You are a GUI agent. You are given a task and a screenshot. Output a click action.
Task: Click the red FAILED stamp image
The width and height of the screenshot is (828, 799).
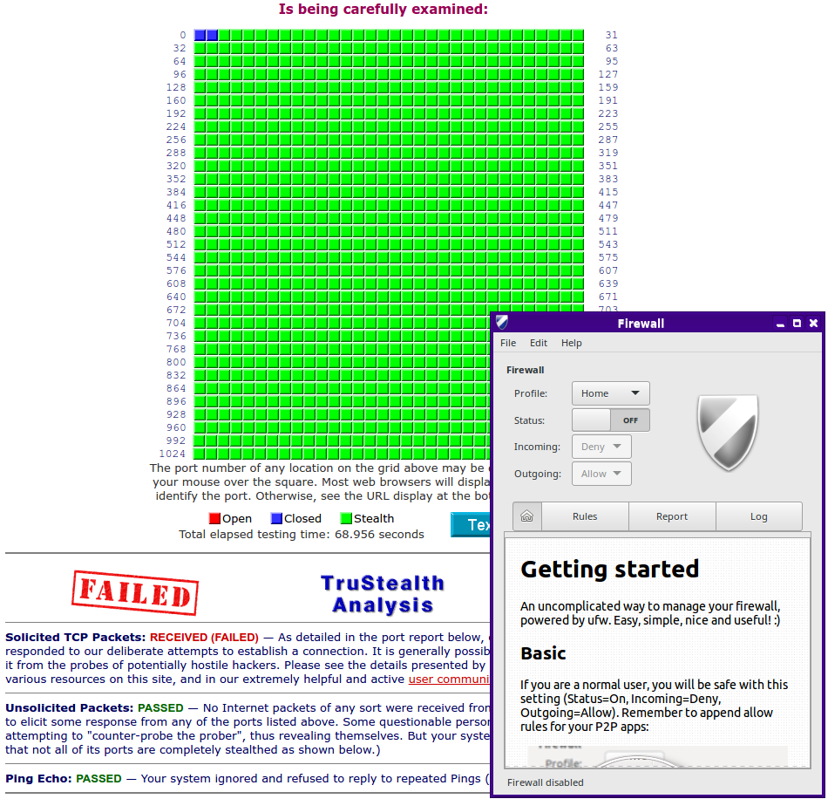pyautogui.click(x=136, y=593)
